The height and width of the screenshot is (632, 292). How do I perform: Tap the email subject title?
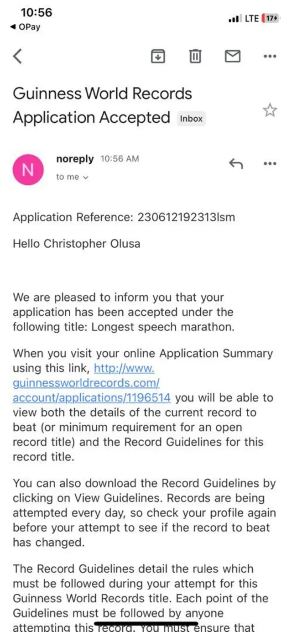click(103, 105)
